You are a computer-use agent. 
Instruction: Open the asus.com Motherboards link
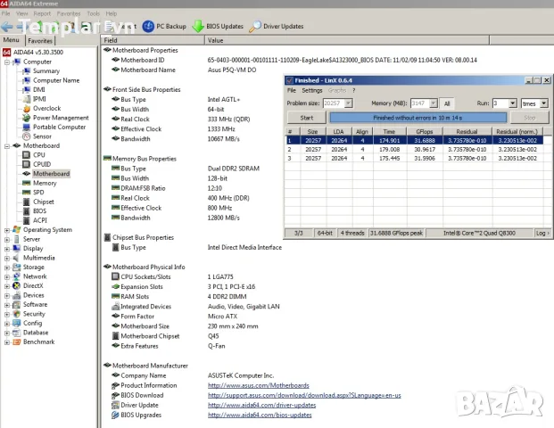point(259,385)
